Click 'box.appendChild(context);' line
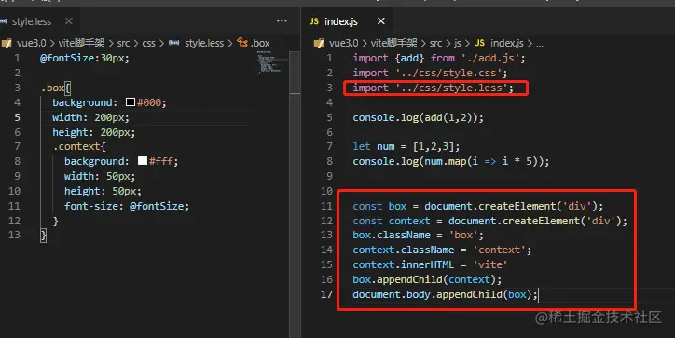 coord(427,279)
